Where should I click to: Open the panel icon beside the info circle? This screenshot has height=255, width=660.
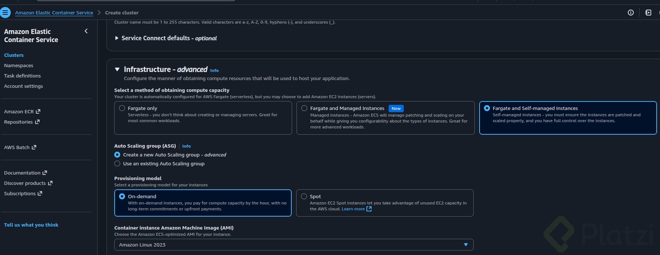[648, 13]
